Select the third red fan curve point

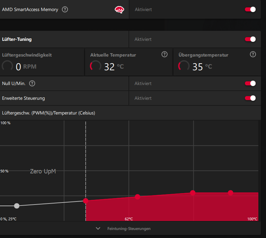193,193
